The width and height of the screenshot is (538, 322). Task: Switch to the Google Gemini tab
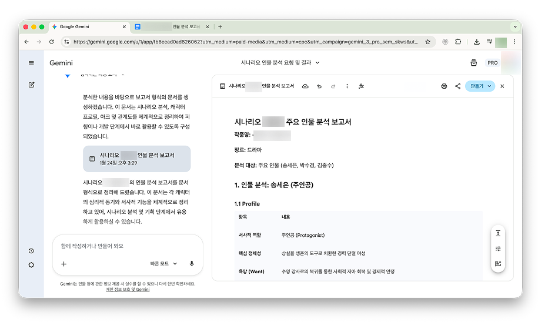[89, 27]
